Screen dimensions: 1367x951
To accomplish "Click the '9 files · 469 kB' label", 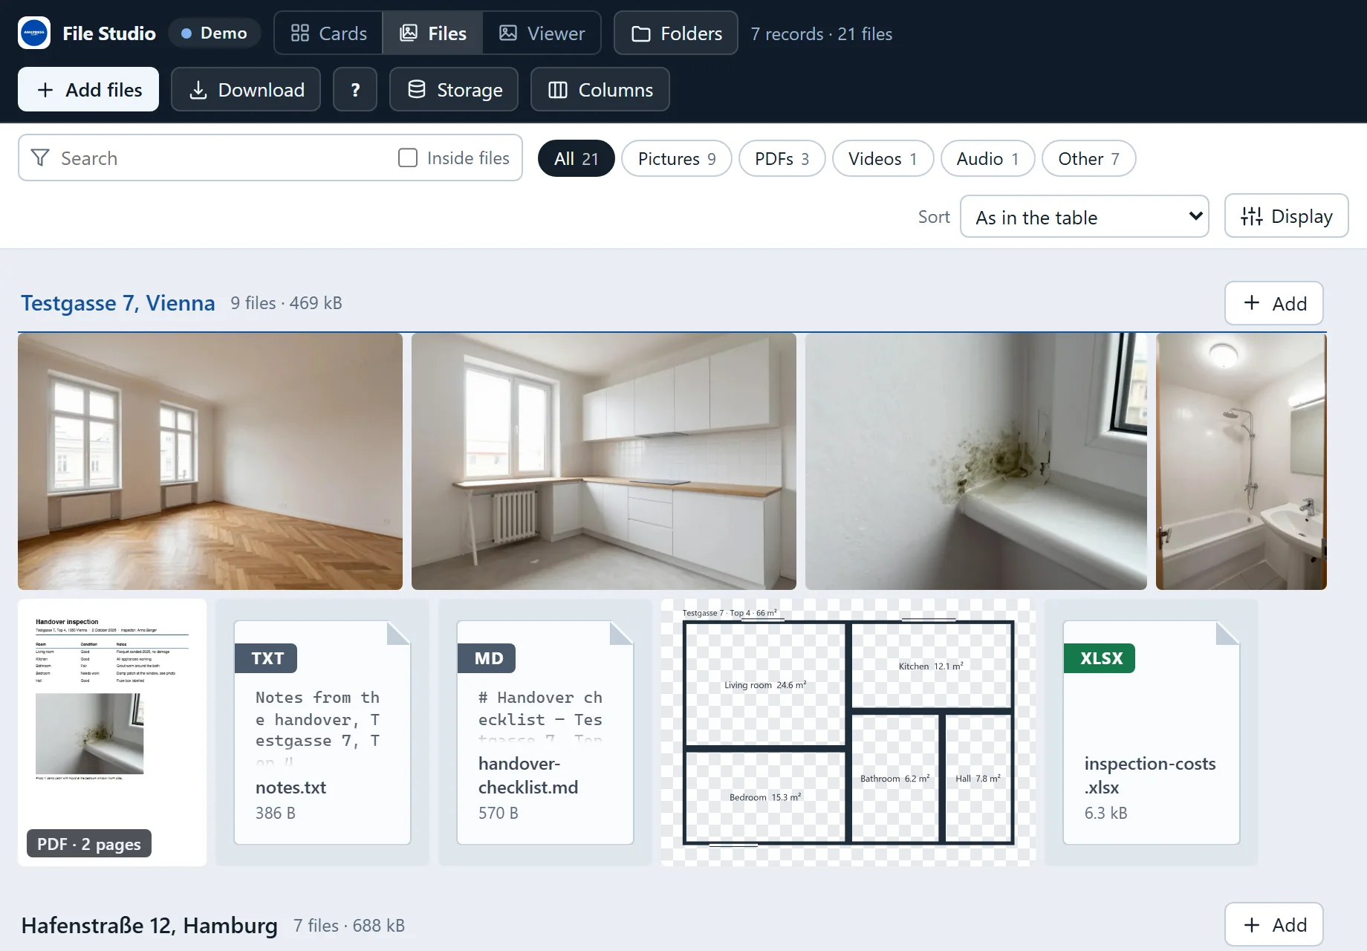I will pyautogui.click(x=286, y=303).
